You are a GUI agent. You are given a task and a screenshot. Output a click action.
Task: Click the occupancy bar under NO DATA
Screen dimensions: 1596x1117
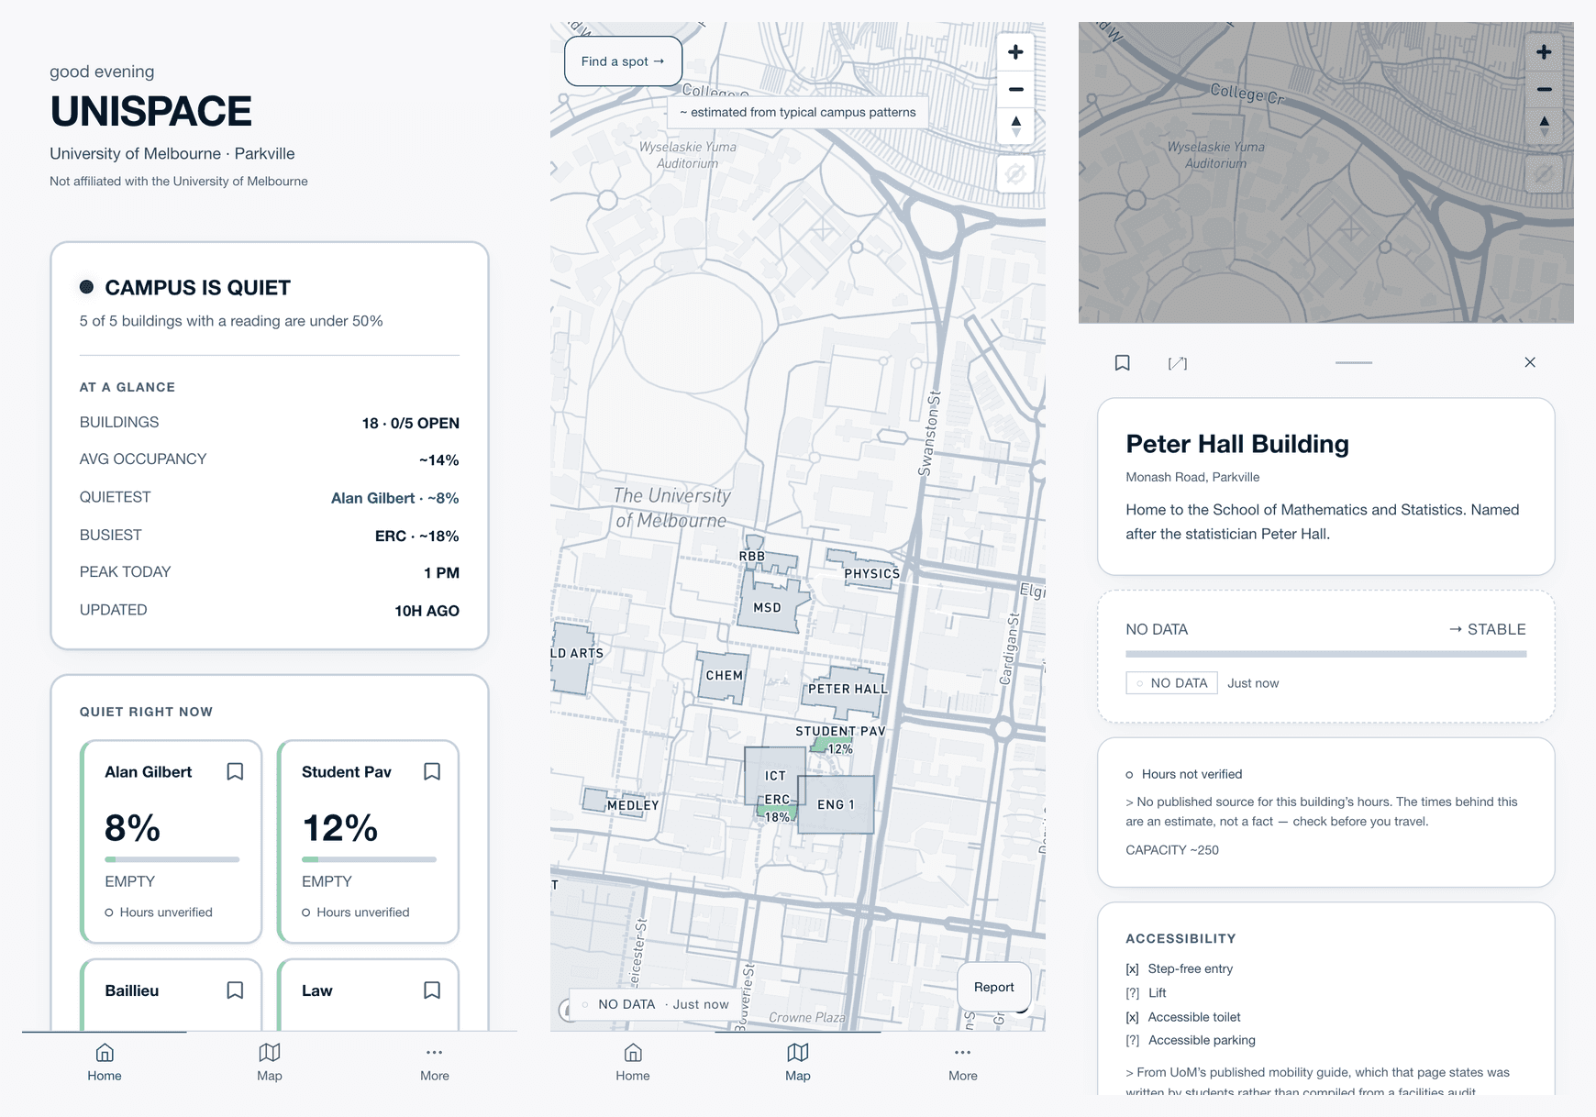coord(1326,654)
